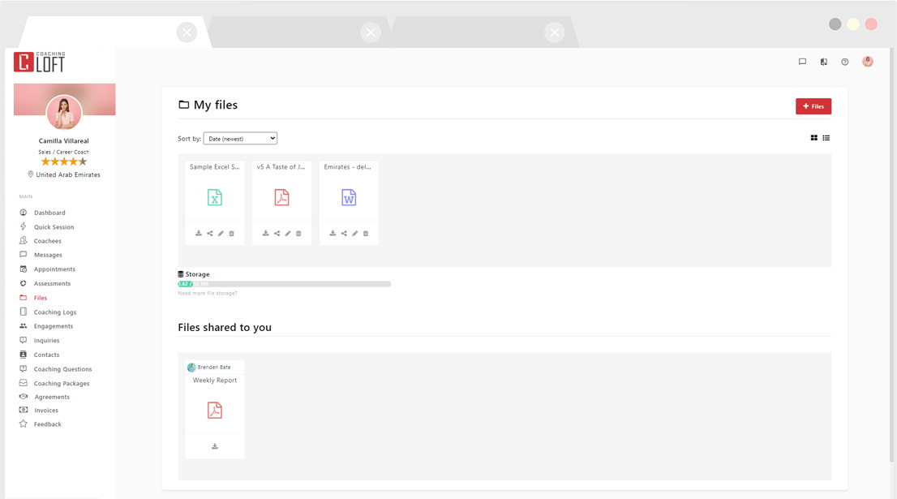Screen dimensions: 897x499
Task: Open user avatar menu in top-right
Action: point(868,62)
